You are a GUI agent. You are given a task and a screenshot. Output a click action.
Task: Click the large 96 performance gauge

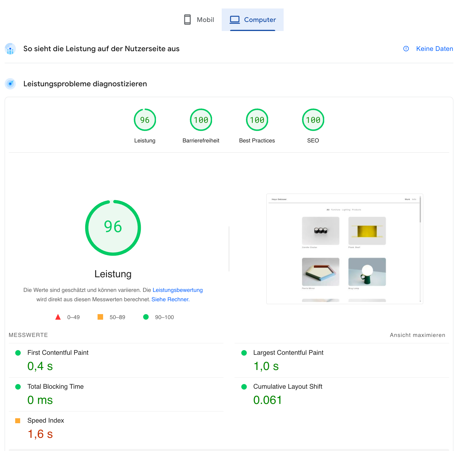tap(113, 228)
